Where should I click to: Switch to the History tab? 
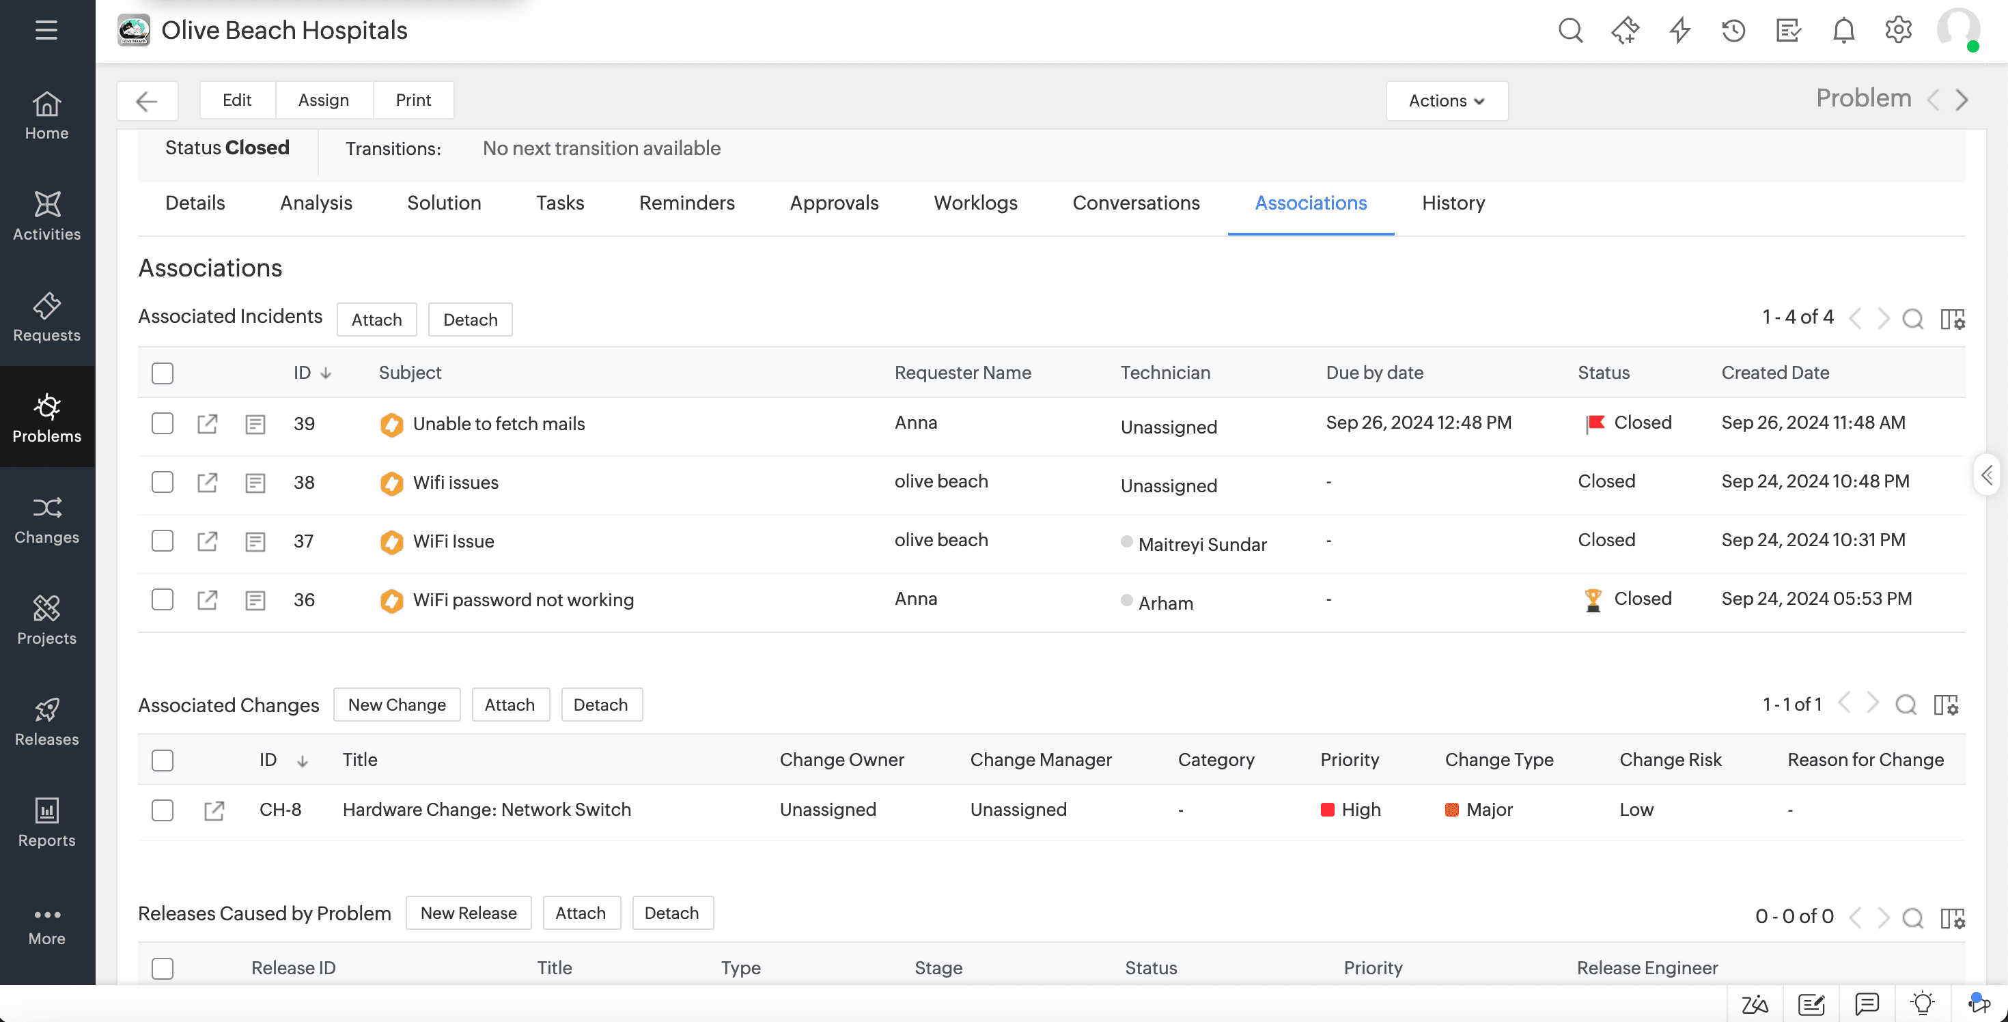click(x=1453, y=203)
